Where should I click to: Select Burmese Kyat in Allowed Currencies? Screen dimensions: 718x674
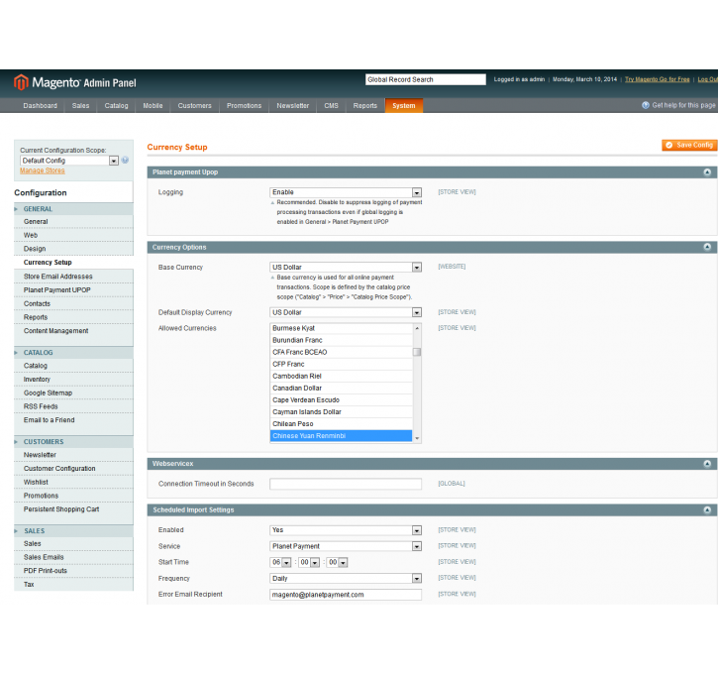[x=341, y=328]
